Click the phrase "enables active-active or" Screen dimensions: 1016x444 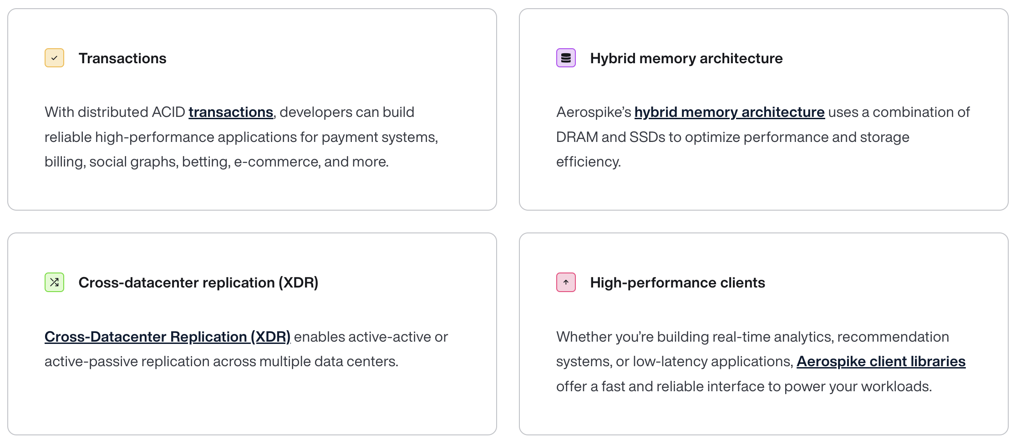pos(371,337)
